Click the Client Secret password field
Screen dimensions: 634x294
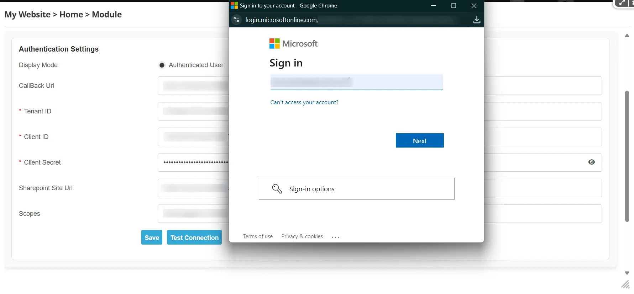(x=379, y=162)
